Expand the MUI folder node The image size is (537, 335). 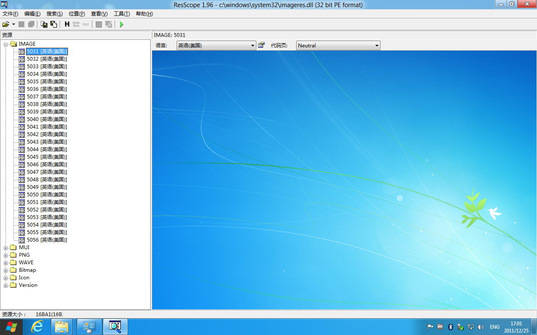[6, 247]
